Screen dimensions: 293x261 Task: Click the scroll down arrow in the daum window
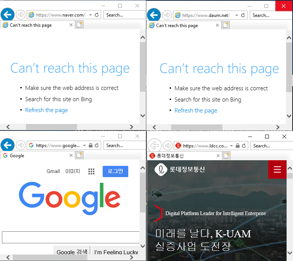tap(289, 116)
